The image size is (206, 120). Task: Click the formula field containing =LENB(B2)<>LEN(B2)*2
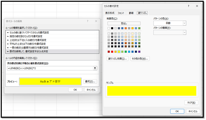coord(50,68)
